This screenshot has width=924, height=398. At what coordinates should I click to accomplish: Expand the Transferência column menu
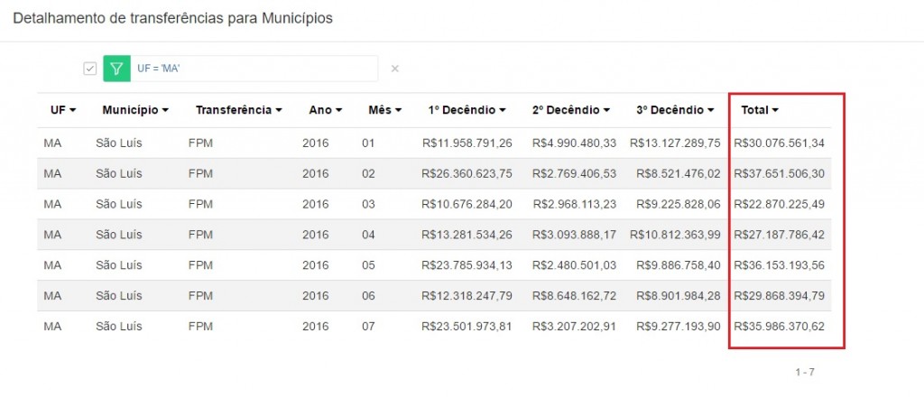[x=238, y=110]
